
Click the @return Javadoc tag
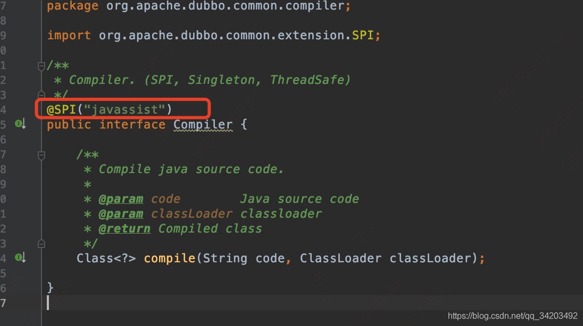coord(124,229)
